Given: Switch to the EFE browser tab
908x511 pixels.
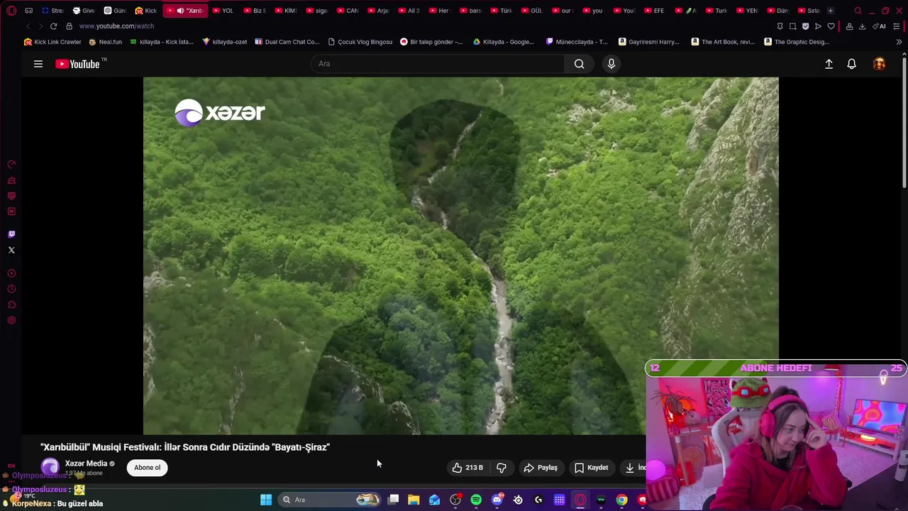Looking at the screenshot, I should 654,11.
